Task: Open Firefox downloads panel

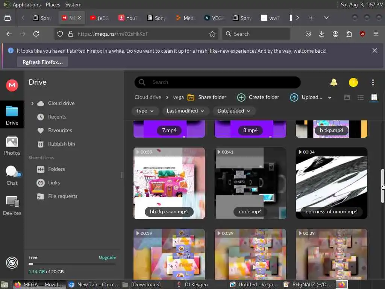Action: tap(322, 34)
